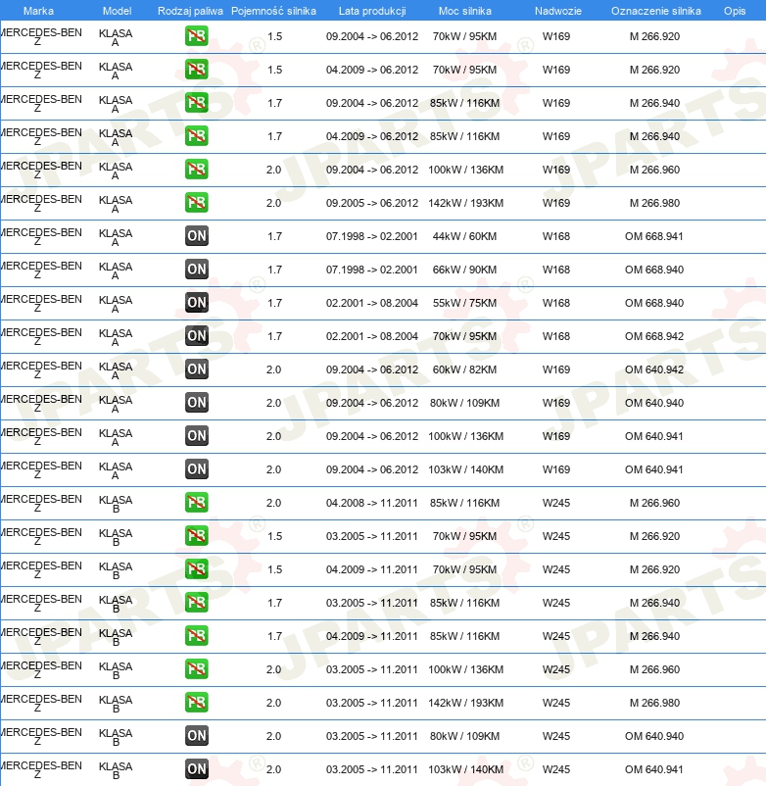Click the Moc silnika column header

pos(465,11)
